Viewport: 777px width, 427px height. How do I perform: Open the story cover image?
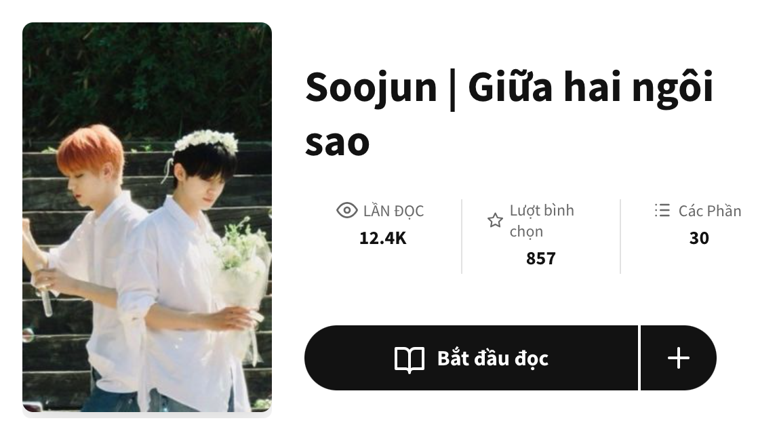pos(147,217)
